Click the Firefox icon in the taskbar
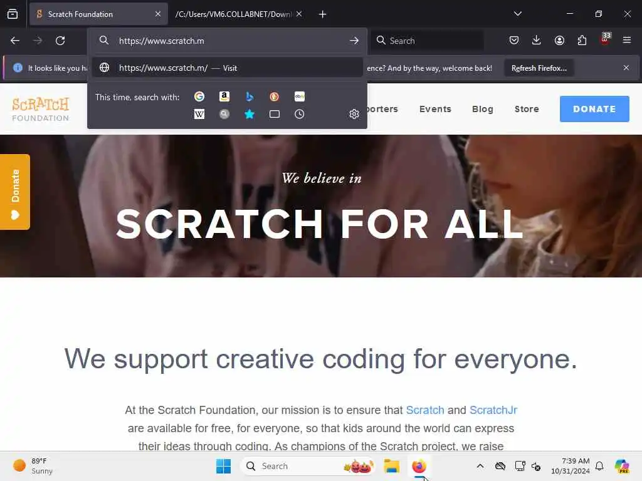Image resolution: width=642 pixels, height=481 pixels. [x=419, y=466]
